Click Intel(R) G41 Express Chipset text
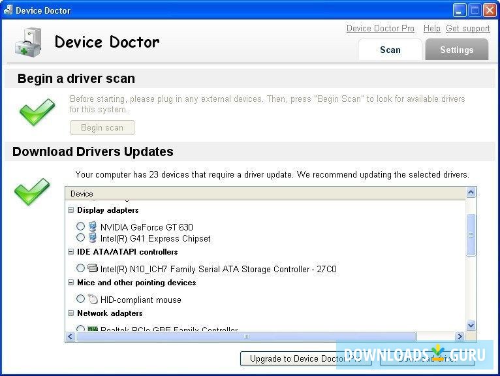The width and height of the screenshot is (500, 376). point(155,238)
